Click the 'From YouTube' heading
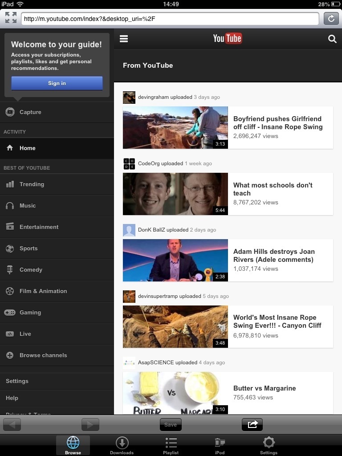This screenshot has width=342, height=456. [148, 65]
